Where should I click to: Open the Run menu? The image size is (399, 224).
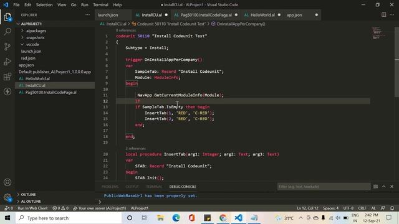click(85, 5)
